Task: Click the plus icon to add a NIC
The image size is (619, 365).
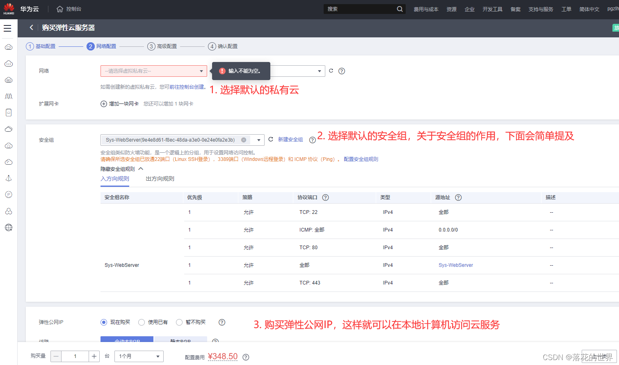Action: pos(104,104)
